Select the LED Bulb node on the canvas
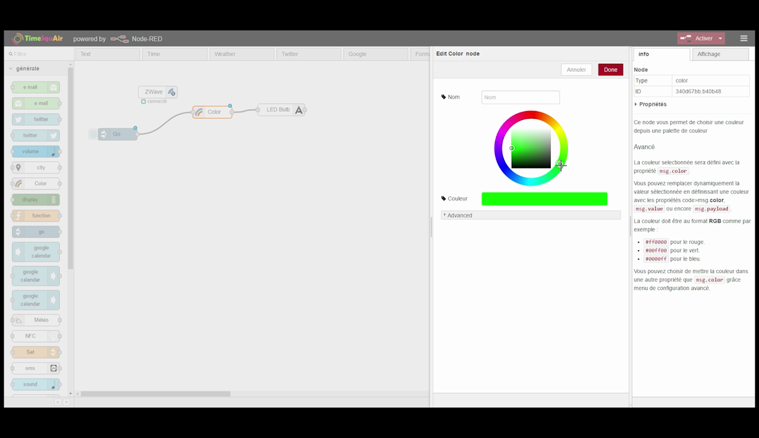Image resolution: width=759 pixels, height=438 pixels. click(x=282, y=110)
